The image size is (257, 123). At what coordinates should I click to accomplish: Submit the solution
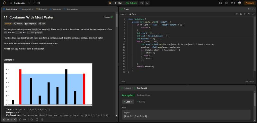point(131,3)
